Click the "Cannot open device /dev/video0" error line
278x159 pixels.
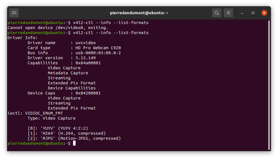(x=58, y=28)
